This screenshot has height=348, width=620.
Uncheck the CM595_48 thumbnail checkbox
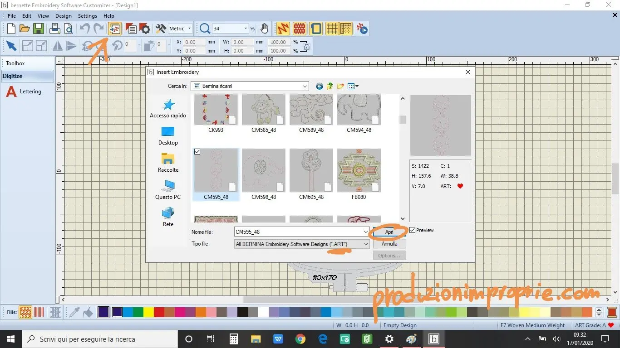(x=197, y=152)
